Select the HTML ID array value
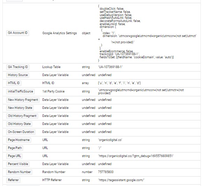The image size is (204, 186). (x=119, y=83)
